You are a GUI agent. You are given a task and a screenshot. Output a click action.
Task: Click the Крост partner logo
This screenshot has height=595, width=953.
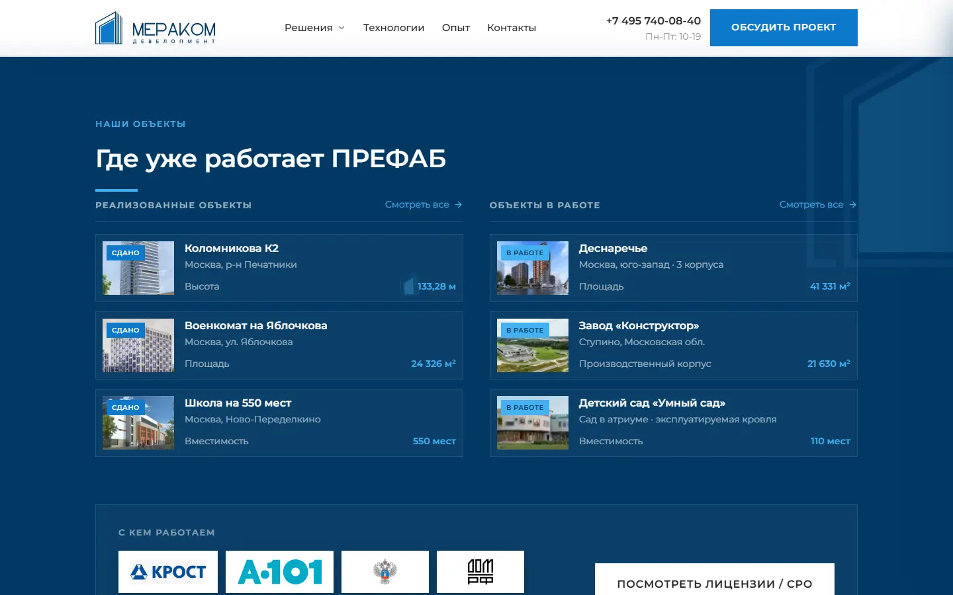[x=168, y=572]
